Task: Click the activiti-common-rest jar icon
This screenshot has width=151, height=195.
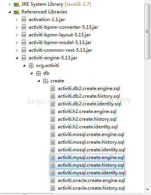Action: [24, 50]
